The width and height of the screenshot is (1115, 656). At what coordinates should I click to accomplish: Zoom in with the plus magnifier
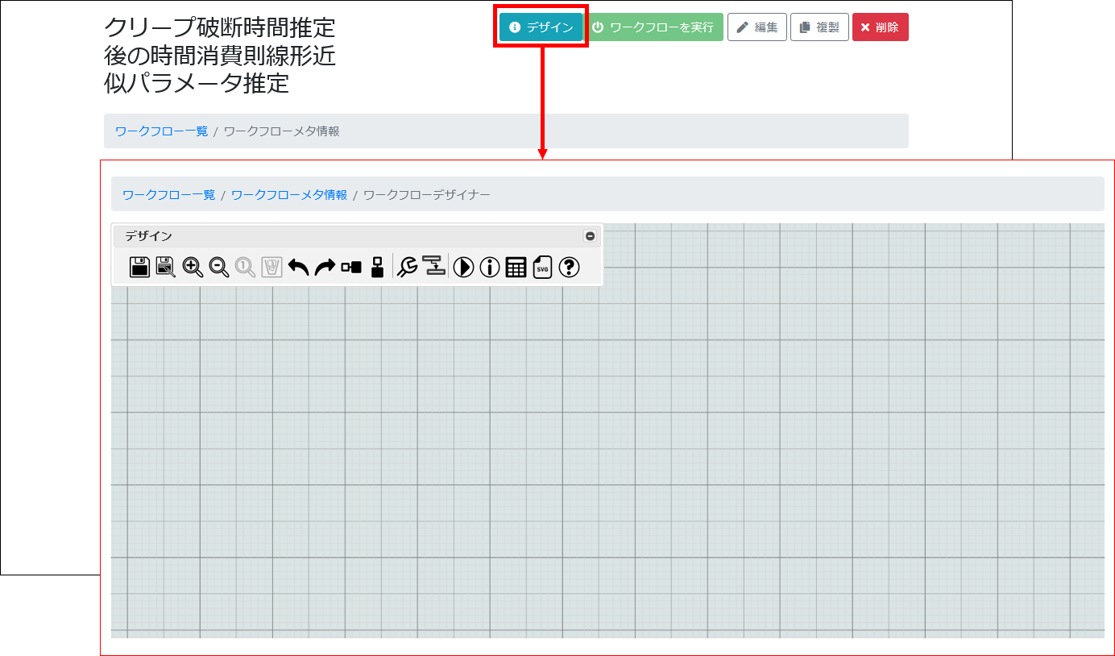coord(193,267)
